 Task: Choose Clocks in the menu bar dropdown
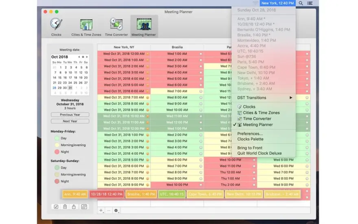tap(264, 107)
